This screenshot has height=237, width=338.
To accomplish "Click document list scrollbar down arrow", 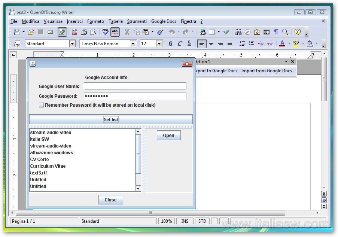I will (x=138, y=188).
